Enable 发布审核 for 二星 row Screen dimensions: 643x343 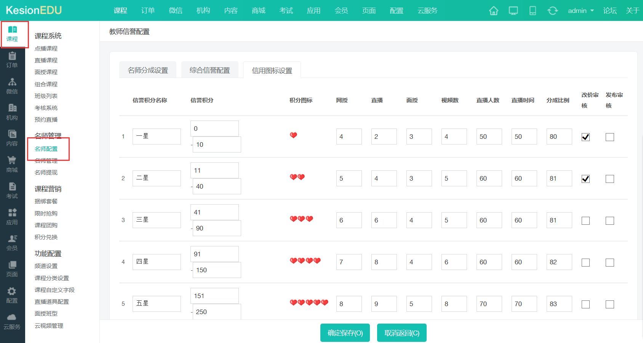(609, 179)
